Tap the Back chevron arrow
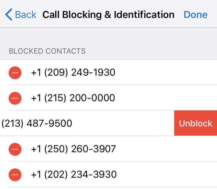 click(9, 14)
